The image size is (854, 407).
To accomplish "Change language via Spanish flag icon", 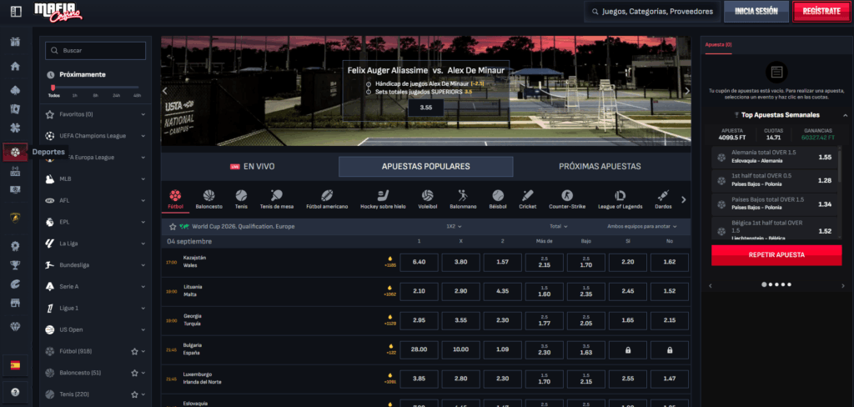I will click(x=15, y=365).
